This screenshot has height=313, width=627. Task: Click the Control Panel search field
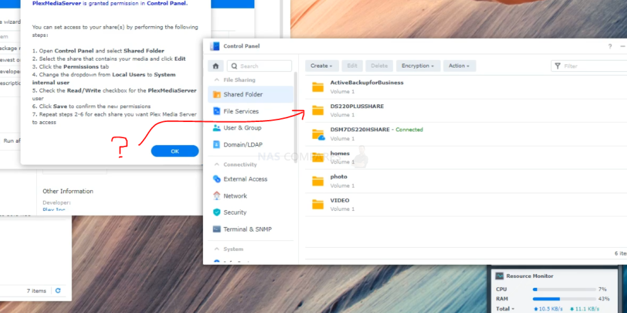pyautogui.click(x=259, y=66)
